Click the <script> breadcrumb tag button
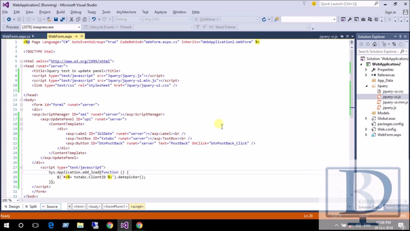This screenshot has height=231, width=410. point(137,207)
